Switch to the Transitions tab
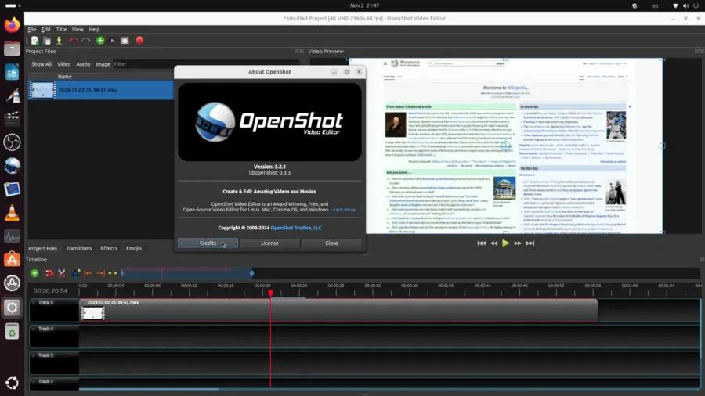 click(78, 248)
